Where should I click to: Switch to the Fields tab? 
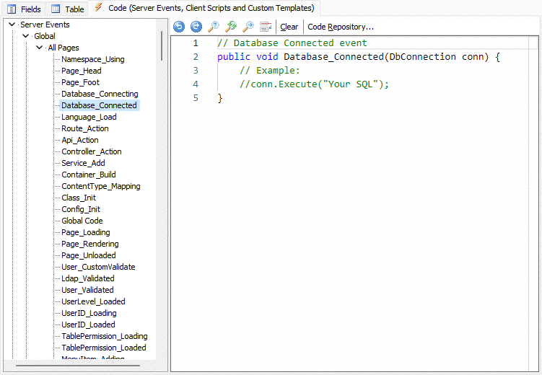(25, 9)
